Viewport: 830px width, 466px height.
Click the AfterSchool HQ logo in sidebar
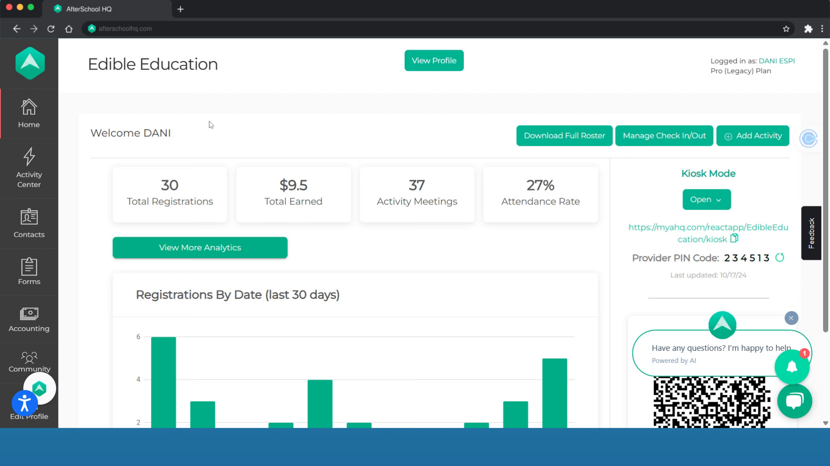point(30,63)
